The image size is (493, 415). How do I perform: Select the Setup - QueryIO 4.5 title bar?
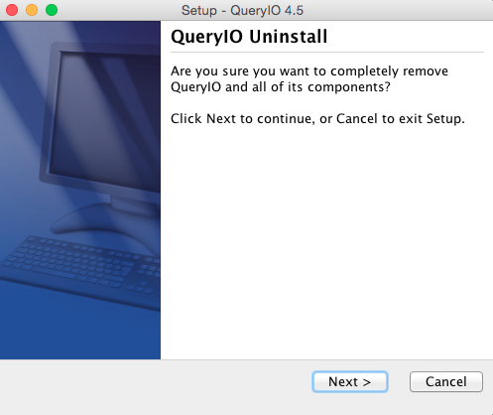[x=246, y=10]
